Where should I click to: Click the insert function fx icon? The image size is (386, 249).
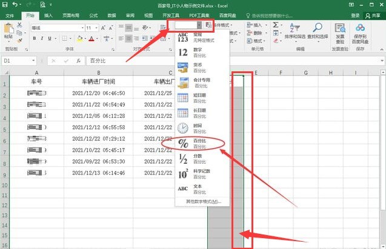[79, 61]
